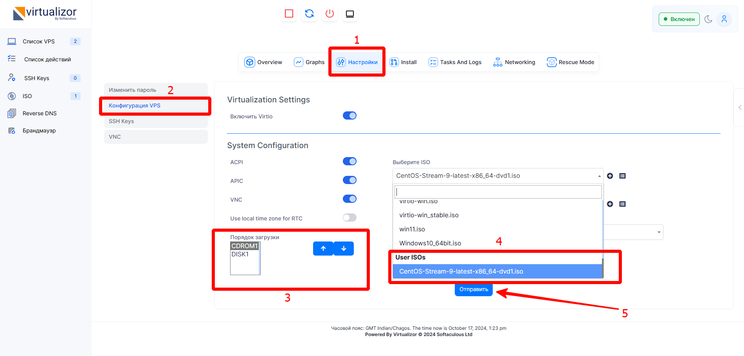
Task: Open ISO in the left sidebar
Action: (x=27, y=96)
